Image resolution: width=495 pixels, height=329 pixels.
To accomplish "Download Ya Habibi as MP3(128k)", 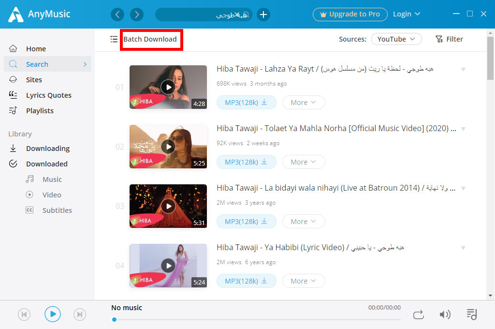I will (246, 281).
